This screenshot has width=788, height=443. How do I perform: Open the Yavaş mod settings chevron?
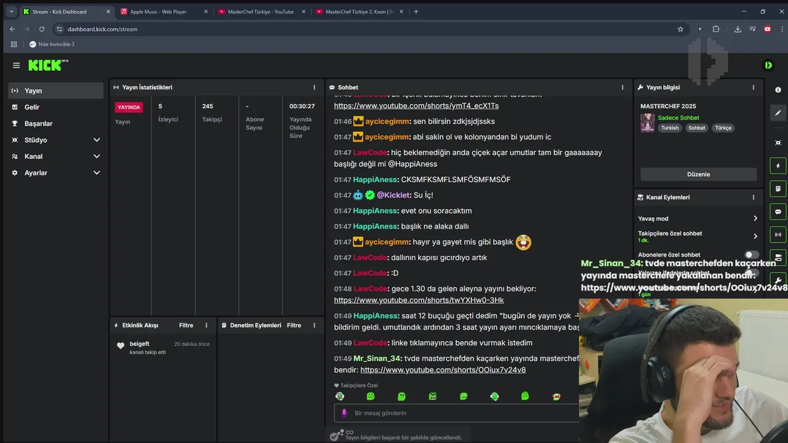755,218
